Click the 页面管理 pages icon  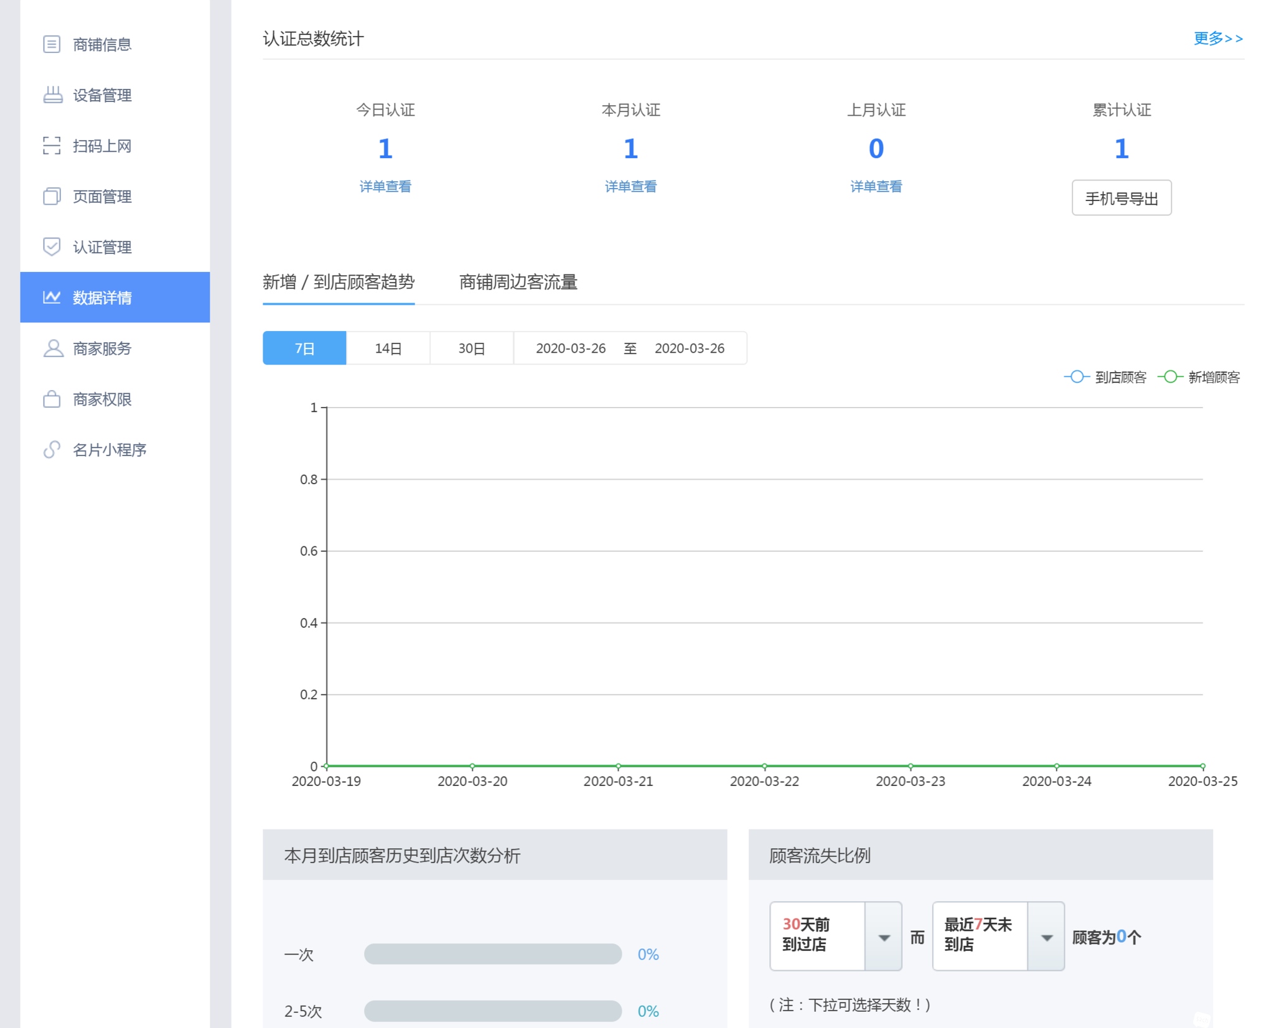click(x=52, y=196)
